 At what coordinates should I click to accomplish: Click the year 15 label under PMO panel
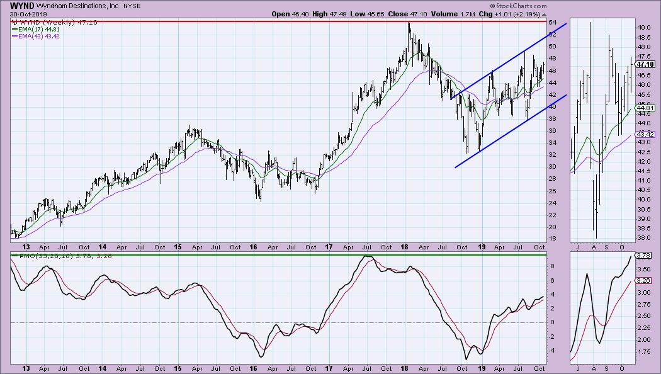178,368
